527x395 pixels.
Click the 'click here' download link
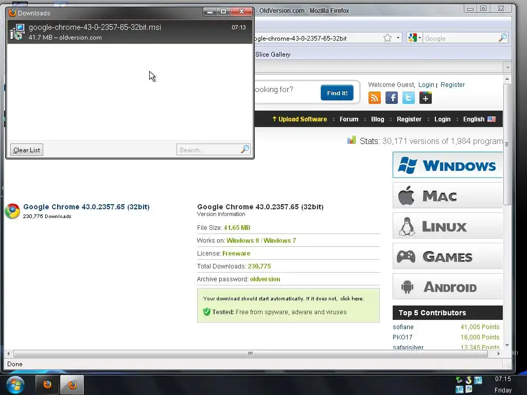click(x=352, y=298)
